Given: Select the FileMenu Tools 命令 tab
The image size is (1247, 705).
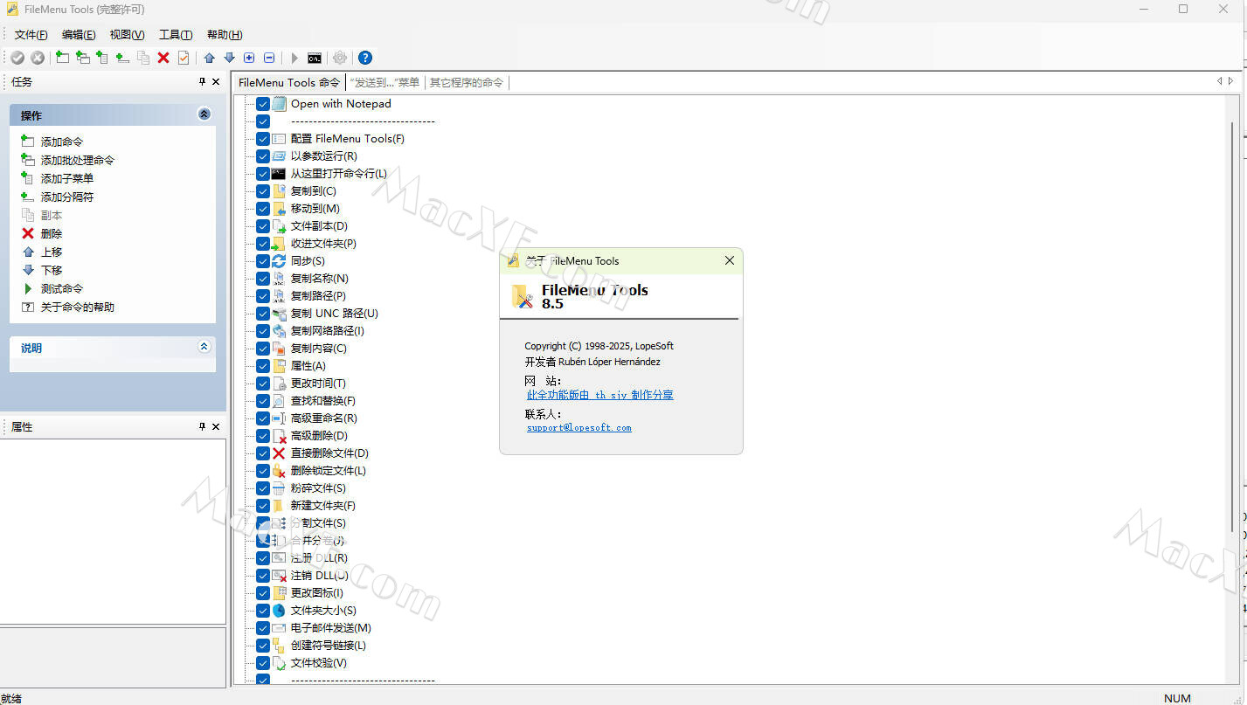Looking at the screenshot, I should point(288,82).
